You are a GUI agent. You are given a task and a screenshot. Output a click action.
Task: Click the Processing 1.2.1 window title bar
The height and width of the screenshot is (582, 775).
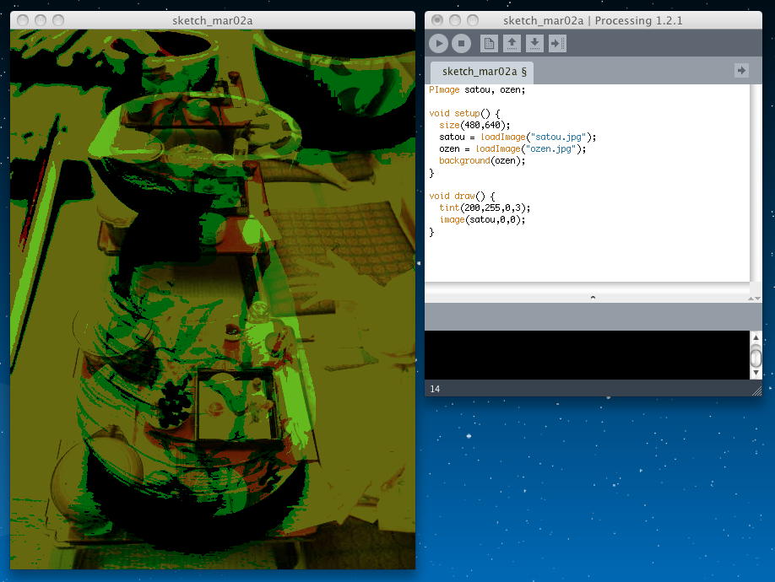point(593,20)
